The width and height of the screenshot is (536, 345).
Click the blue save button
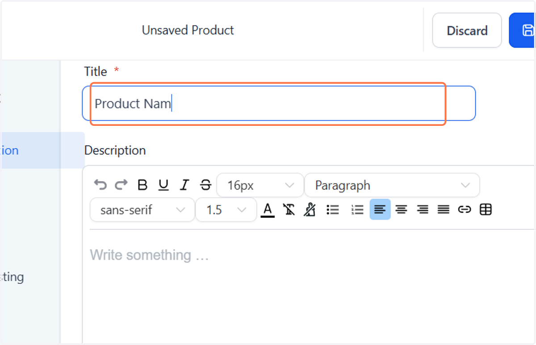[523, 30]
